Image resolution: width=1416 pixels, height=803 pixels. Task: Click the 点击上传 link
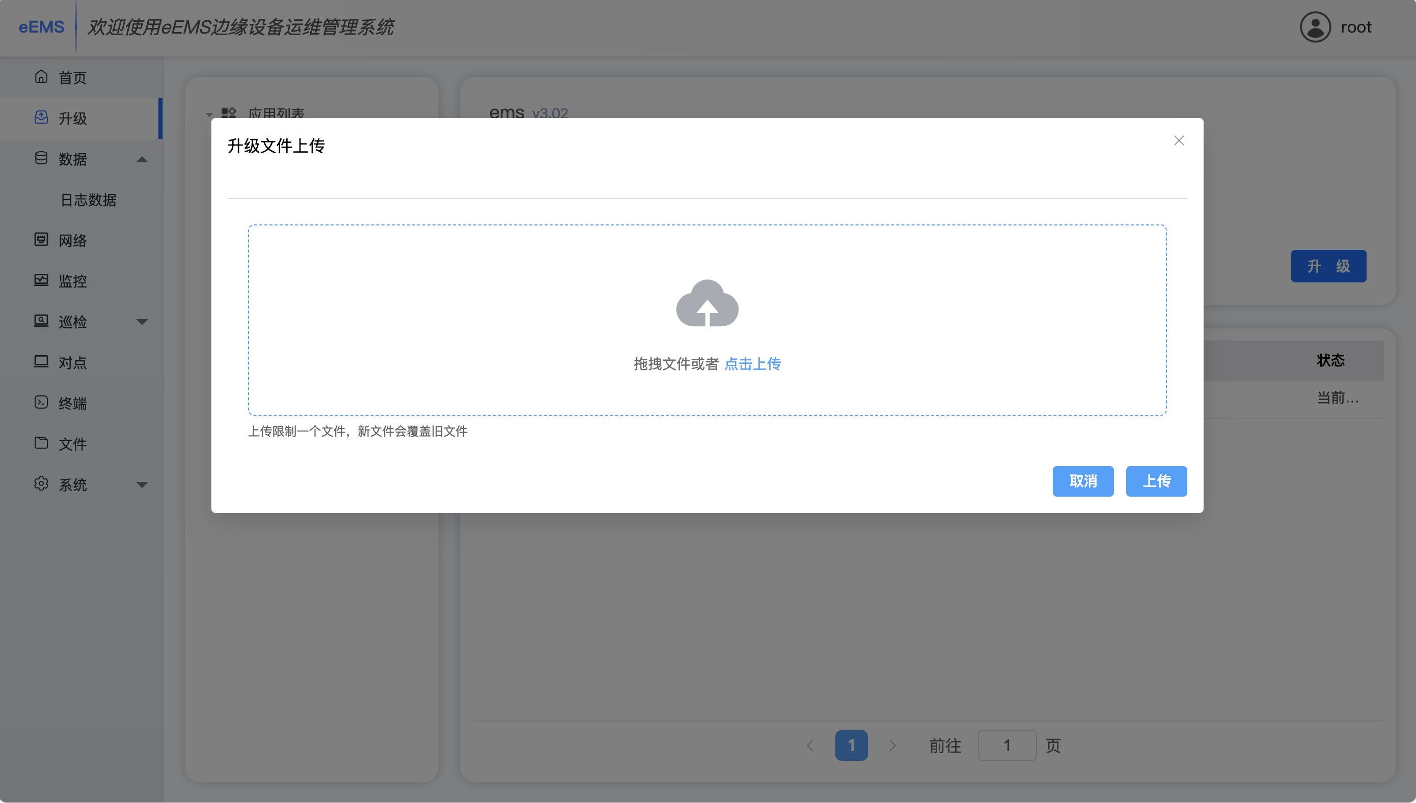pos(752,364)
